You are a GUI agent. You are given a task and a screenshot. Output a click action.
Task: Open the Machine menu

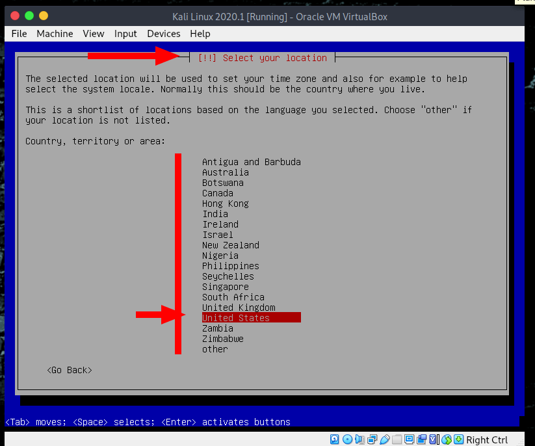pyautogui.click(x=55, y=34)
